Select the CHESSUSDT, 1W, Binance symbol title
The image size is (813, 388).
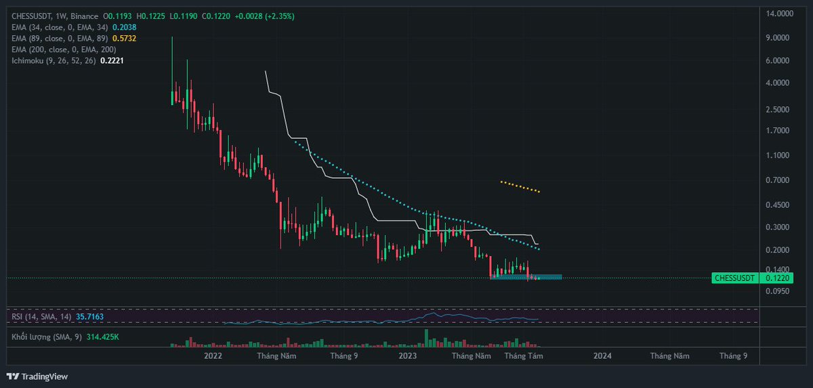(54, 16)
